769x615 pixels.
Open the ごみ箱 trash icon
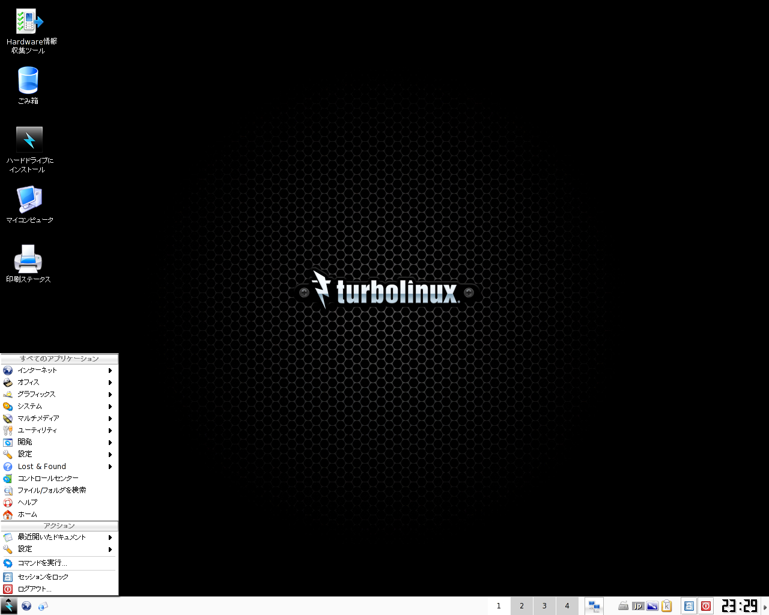[28, 81]
